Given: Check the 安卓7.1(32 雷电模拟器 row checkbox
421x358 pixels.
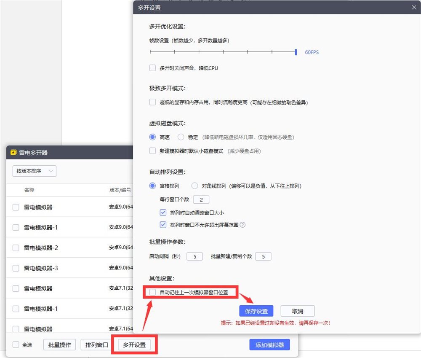Looking at the screenshot, I should [x=16, y=288].
